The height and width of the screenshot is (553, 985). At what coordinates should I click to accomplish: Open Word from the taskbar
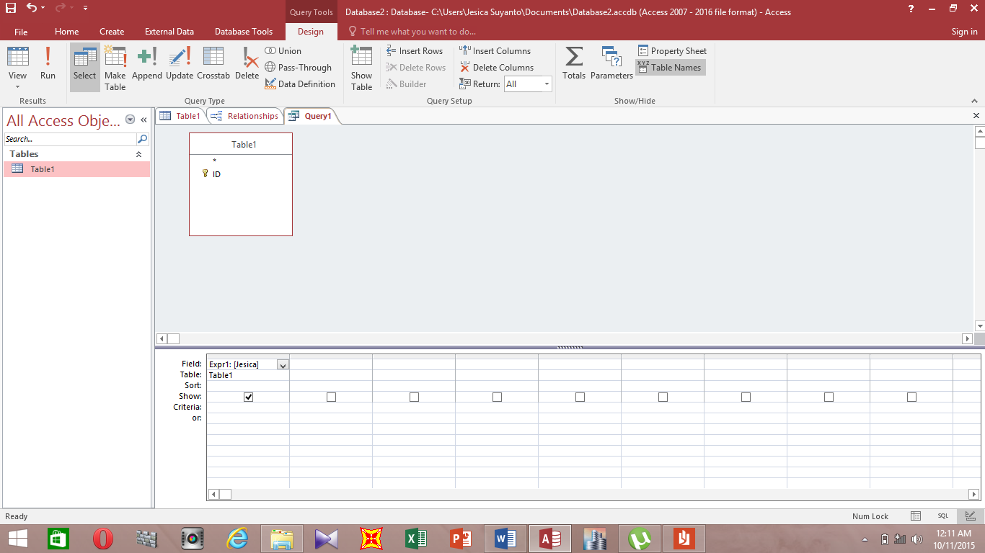[x=506, y=538]
